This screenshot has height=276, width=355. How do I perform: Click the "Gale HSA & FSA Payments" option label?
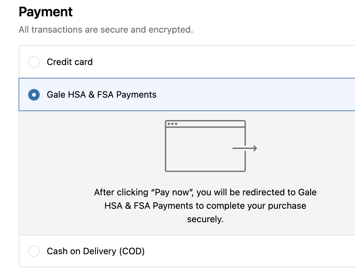click(102, 95)
